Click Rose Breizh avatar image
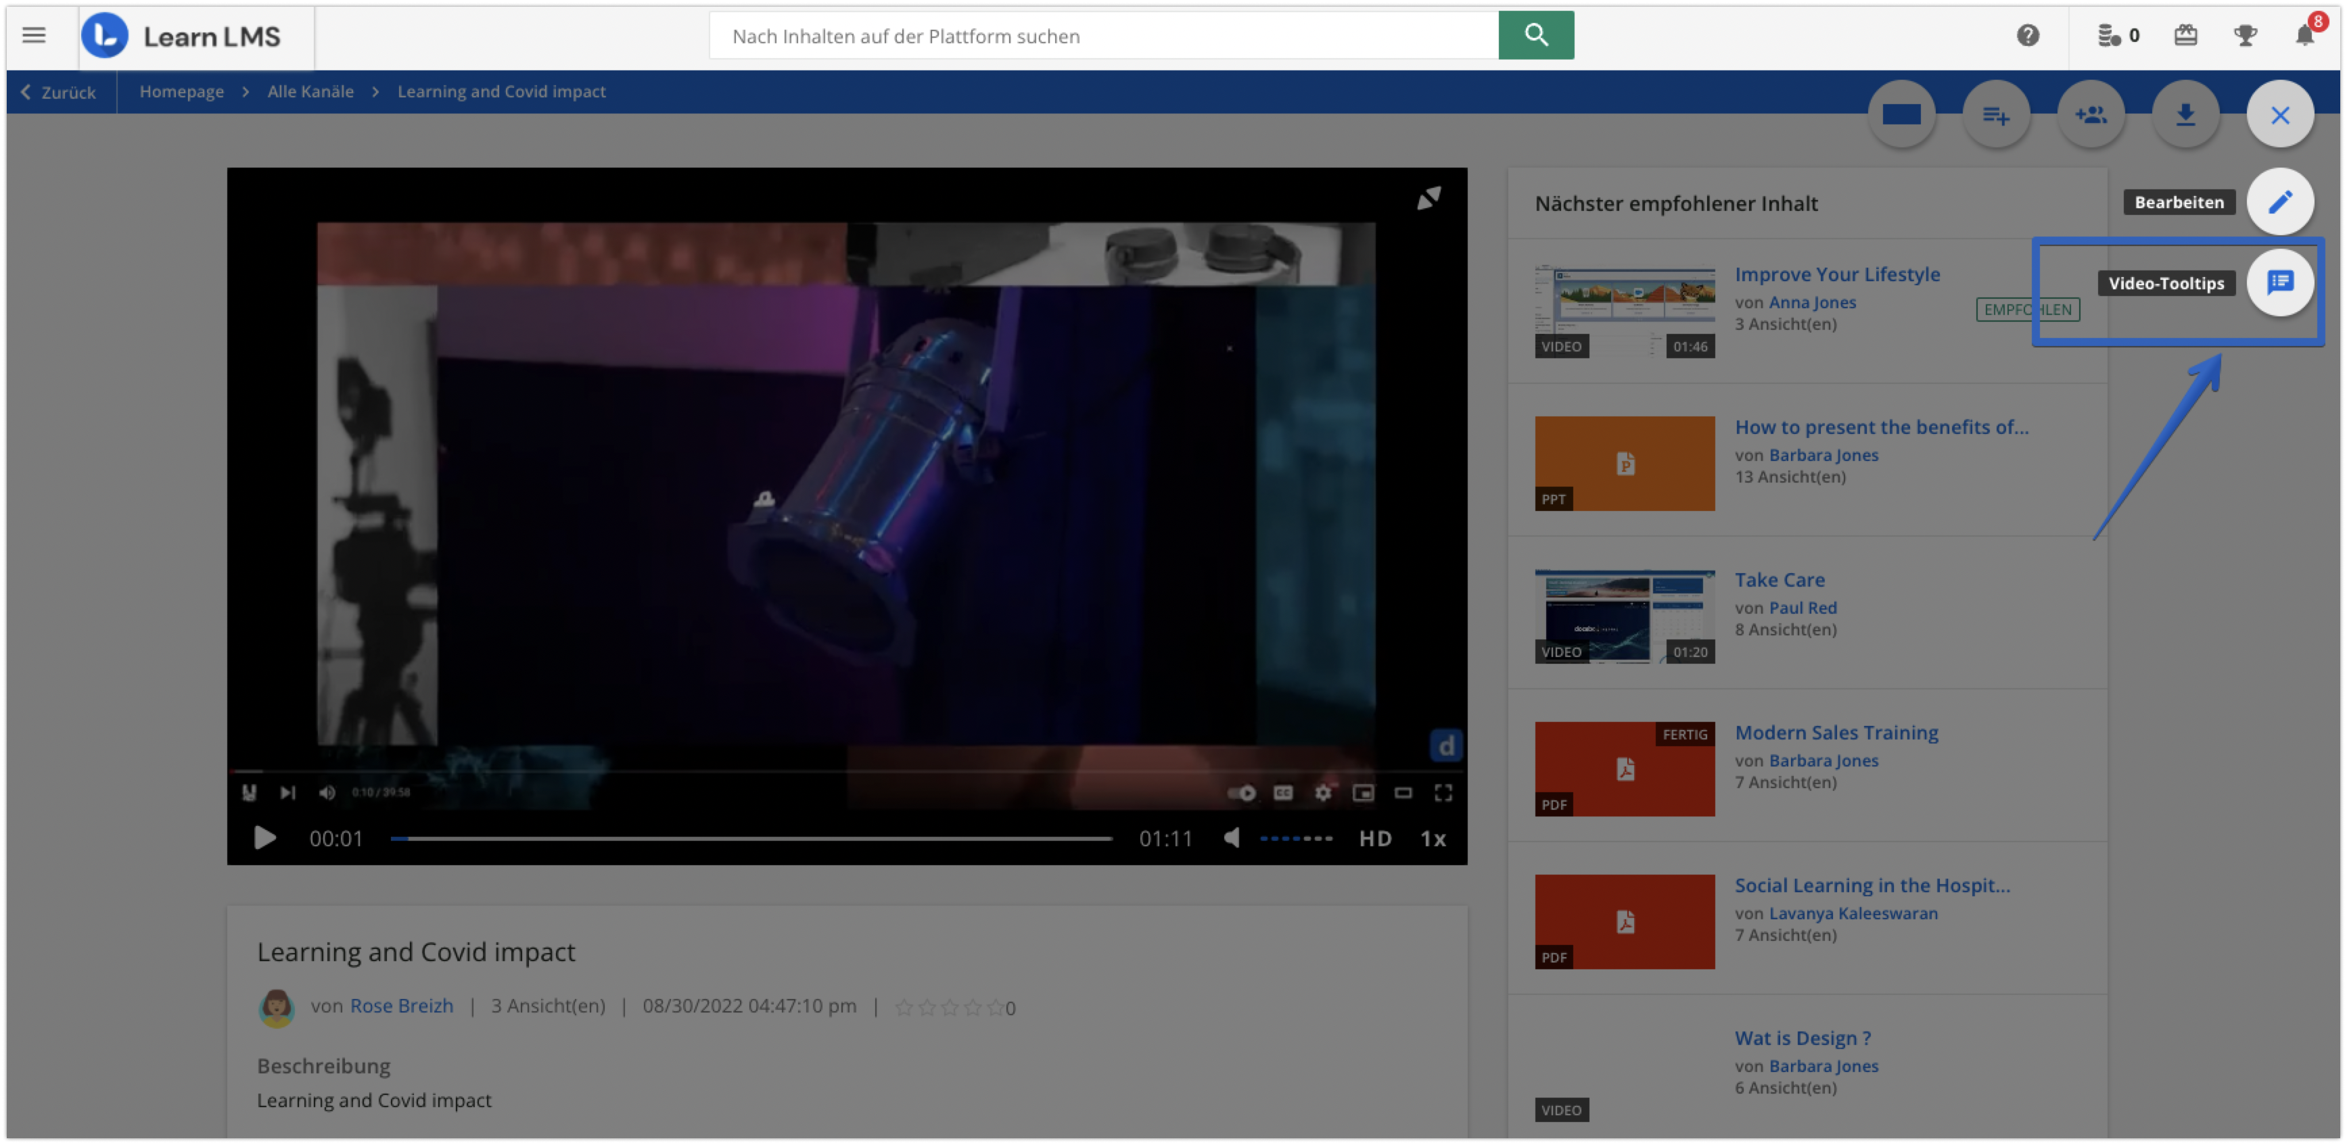Image resolution: width=2347 pixels, height=1145 pixels. pyautogui.click(x=276, y=1008)
